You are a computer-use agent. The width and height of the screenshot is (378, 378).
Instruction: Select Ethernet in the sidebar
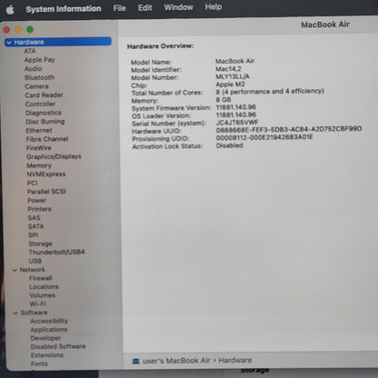[39, 130]
